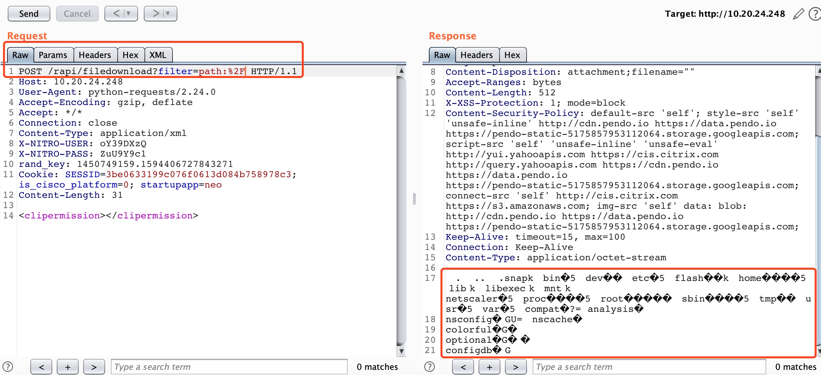Click the pane divider handle between Request and Response

(414, 199)
